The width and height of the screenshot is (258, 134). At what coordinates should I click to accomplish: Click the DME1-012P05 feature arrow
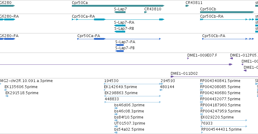click(x=231, y=58)
